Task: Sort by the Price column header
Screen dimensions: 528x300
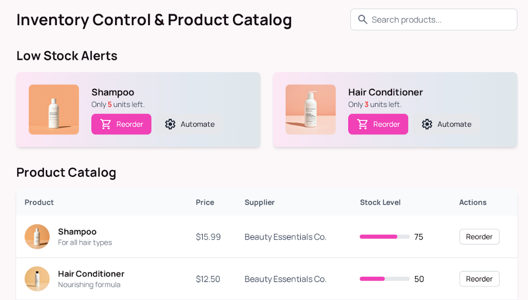Action: tap(205, 203)
